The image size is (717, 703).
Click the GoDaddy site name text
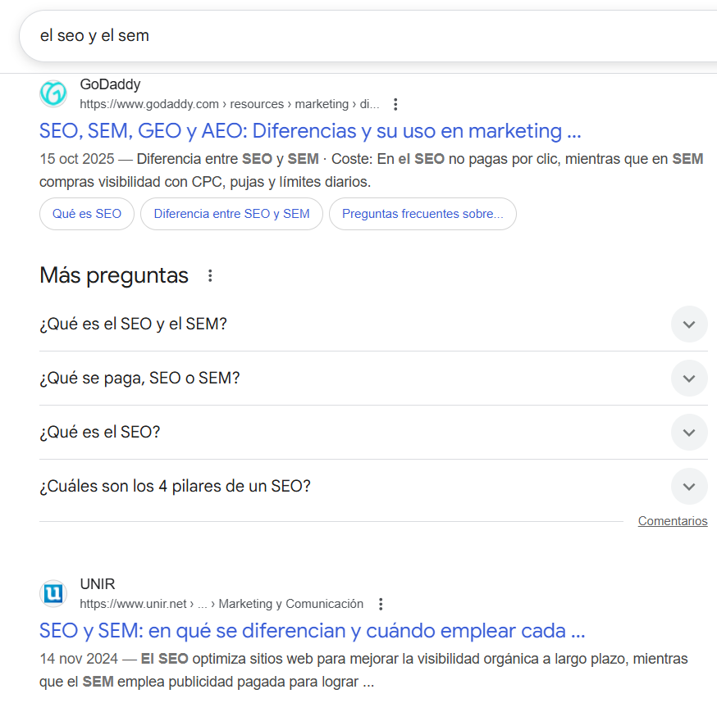(x=110, y=84)
